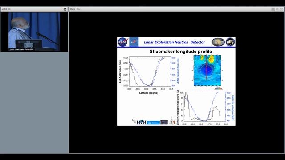Screen dimensions: 285x160
Task: Click the 'Shoemaker longitude profile' slide title
Action: [x=181, y=52]
